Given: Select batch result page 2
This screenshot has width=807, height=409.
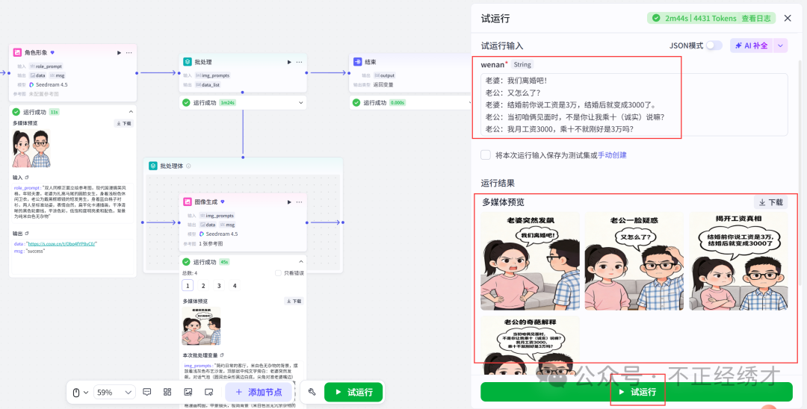Looking at the screenshot, I should coord(203,286).
